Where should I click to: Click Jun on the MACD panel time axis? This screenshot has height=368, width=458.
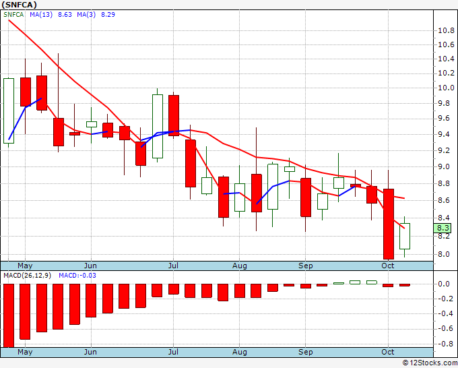click(90, 352)
